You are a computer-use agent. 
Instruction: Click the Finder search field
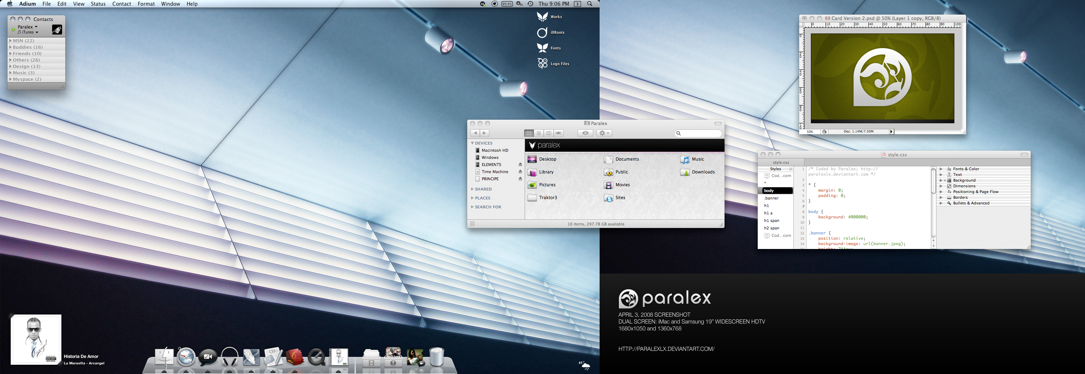pyautogui.click(x=698, y=133)
